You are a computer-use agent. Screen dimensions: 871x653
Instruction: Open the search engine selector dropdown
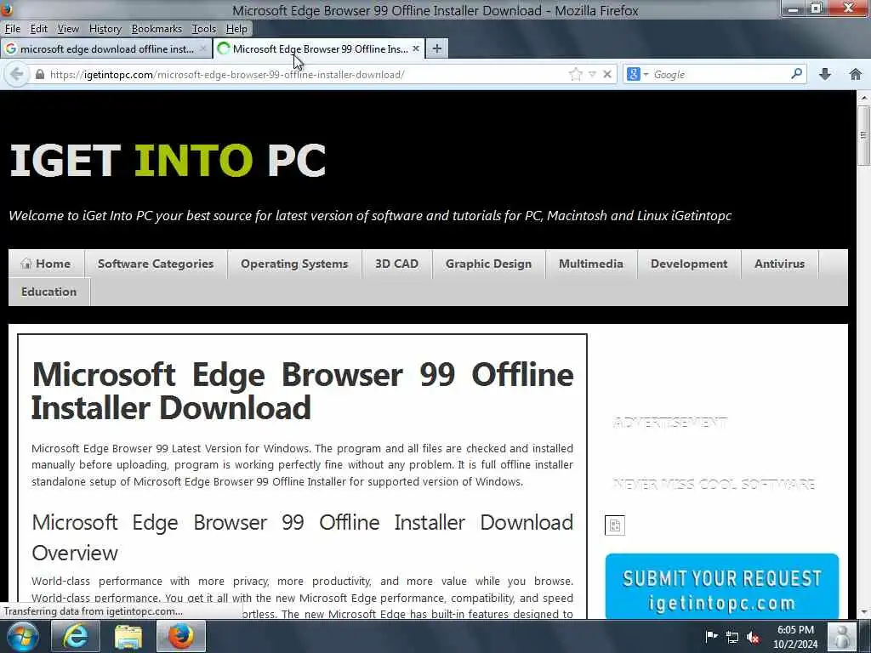[x=637, y=74]
